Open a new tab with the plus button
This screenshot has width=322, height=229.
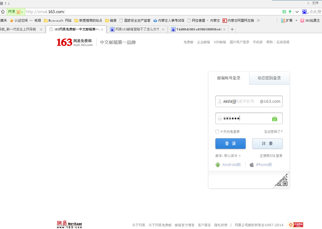pyautogui.click(x=232, y=29)
